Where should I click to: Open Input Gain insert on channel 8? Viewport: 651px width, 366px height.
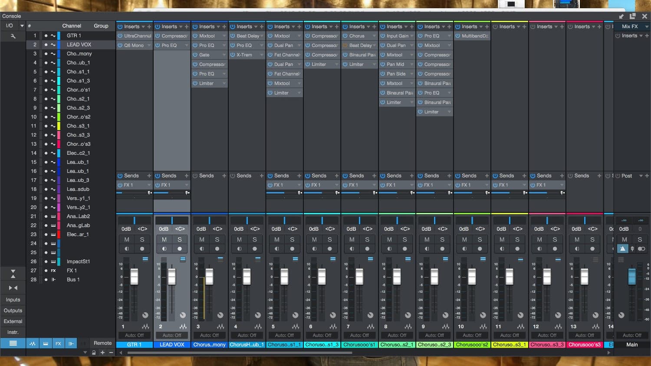tap(397, 36)
